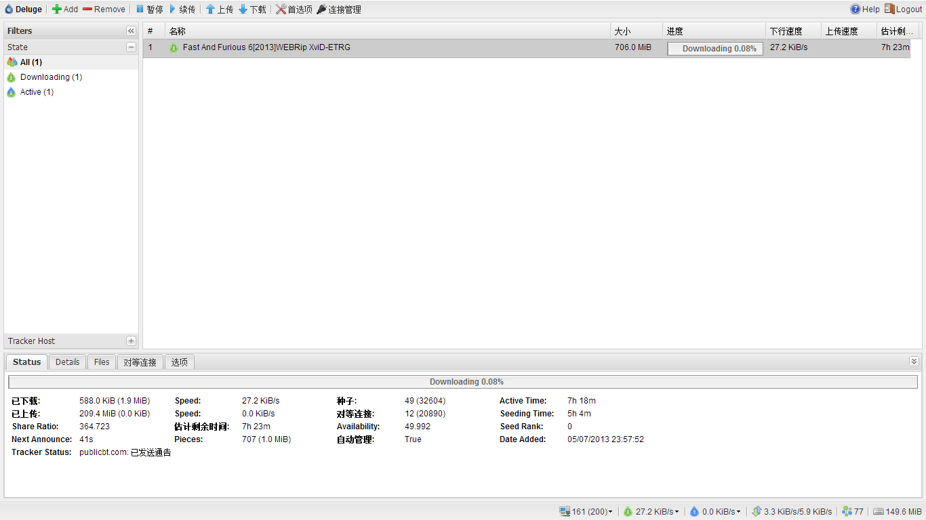
Task: Click Date Added value 05/07/2013 23:57:52
Action: coord(605,439)
